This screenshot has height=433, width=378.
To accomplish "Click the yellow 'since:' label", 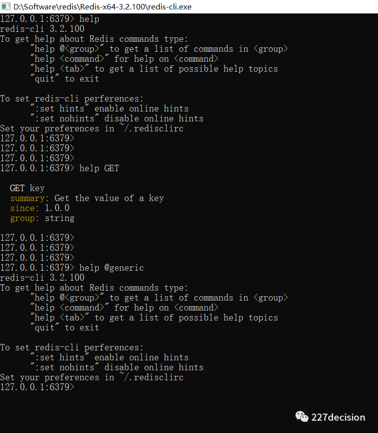I will click(24, 208).
